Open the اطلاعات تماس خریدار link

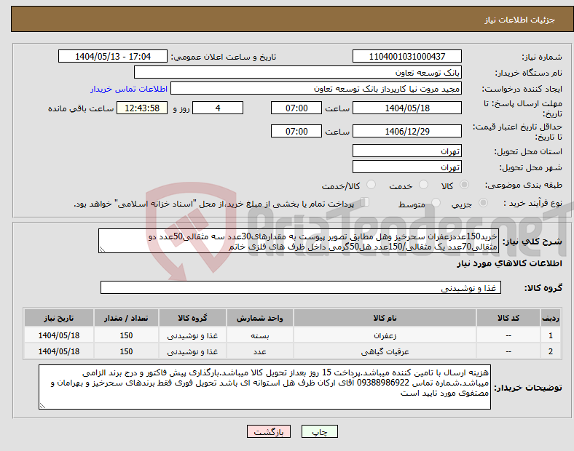click(x=129, y=89)
